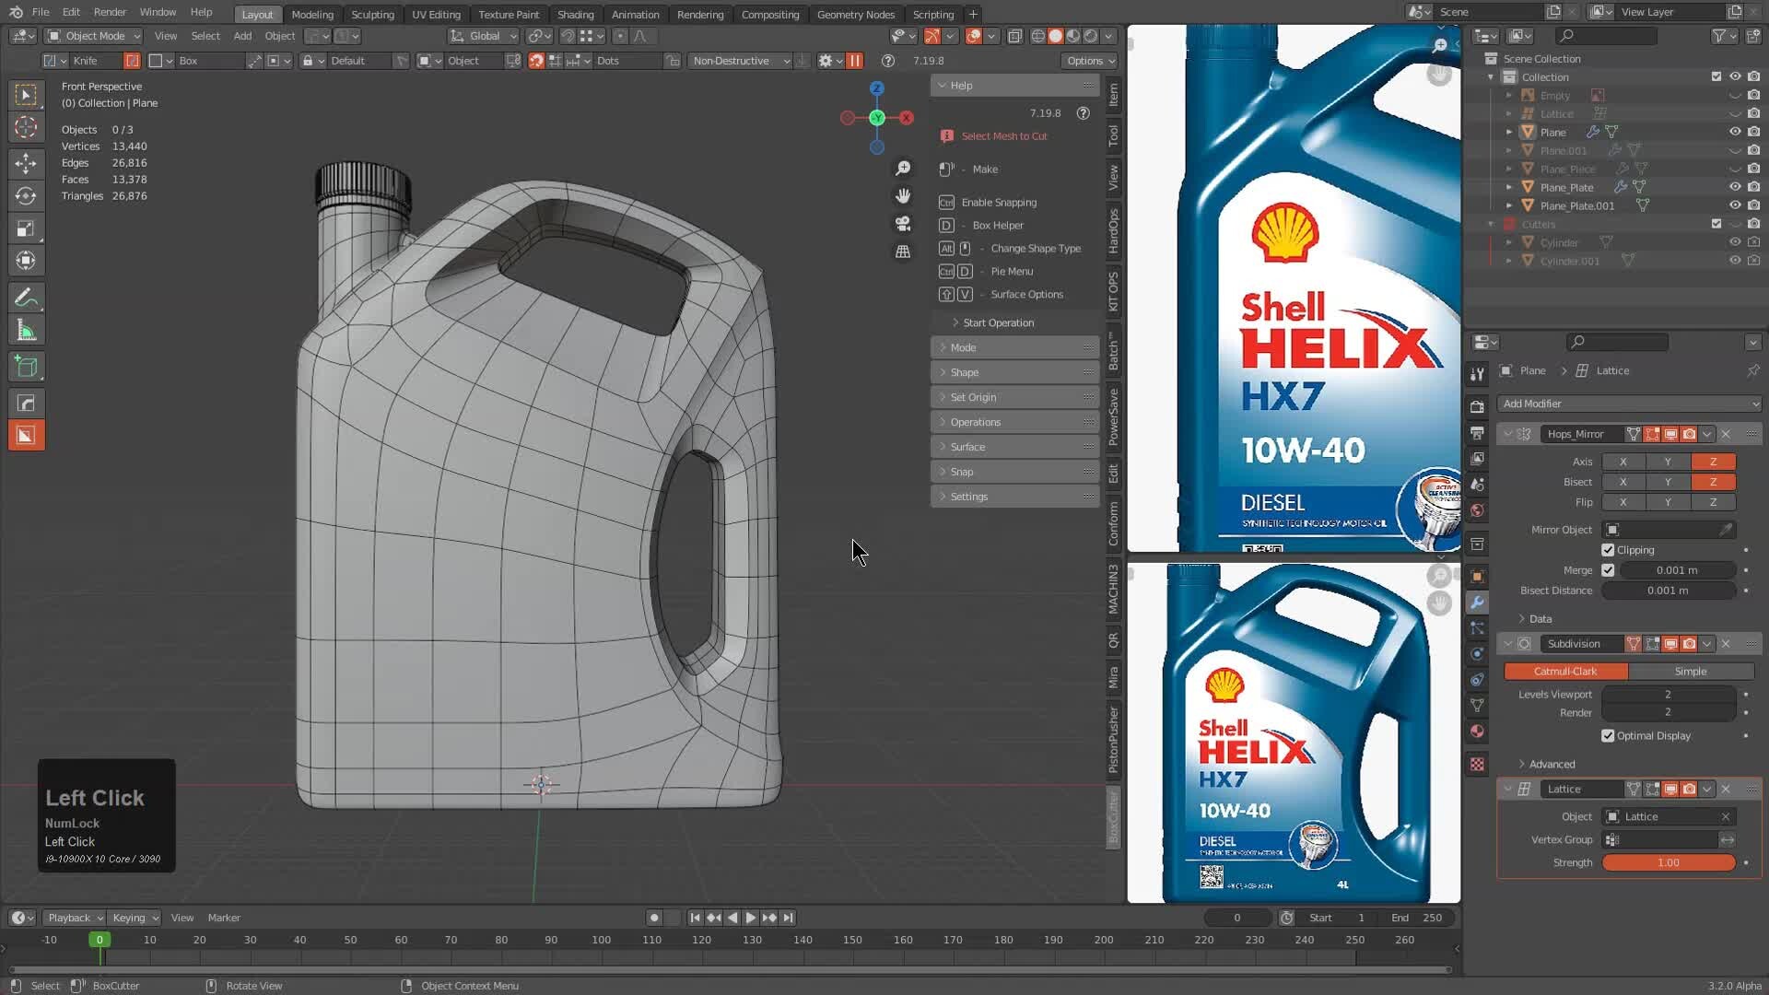This screenshot has height=995, width=1769.
Task: Select Simple subdivision type
Action: [x=1690, y=672]
